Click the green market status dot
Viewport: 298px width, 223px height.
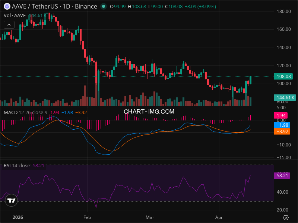(104, 6)
